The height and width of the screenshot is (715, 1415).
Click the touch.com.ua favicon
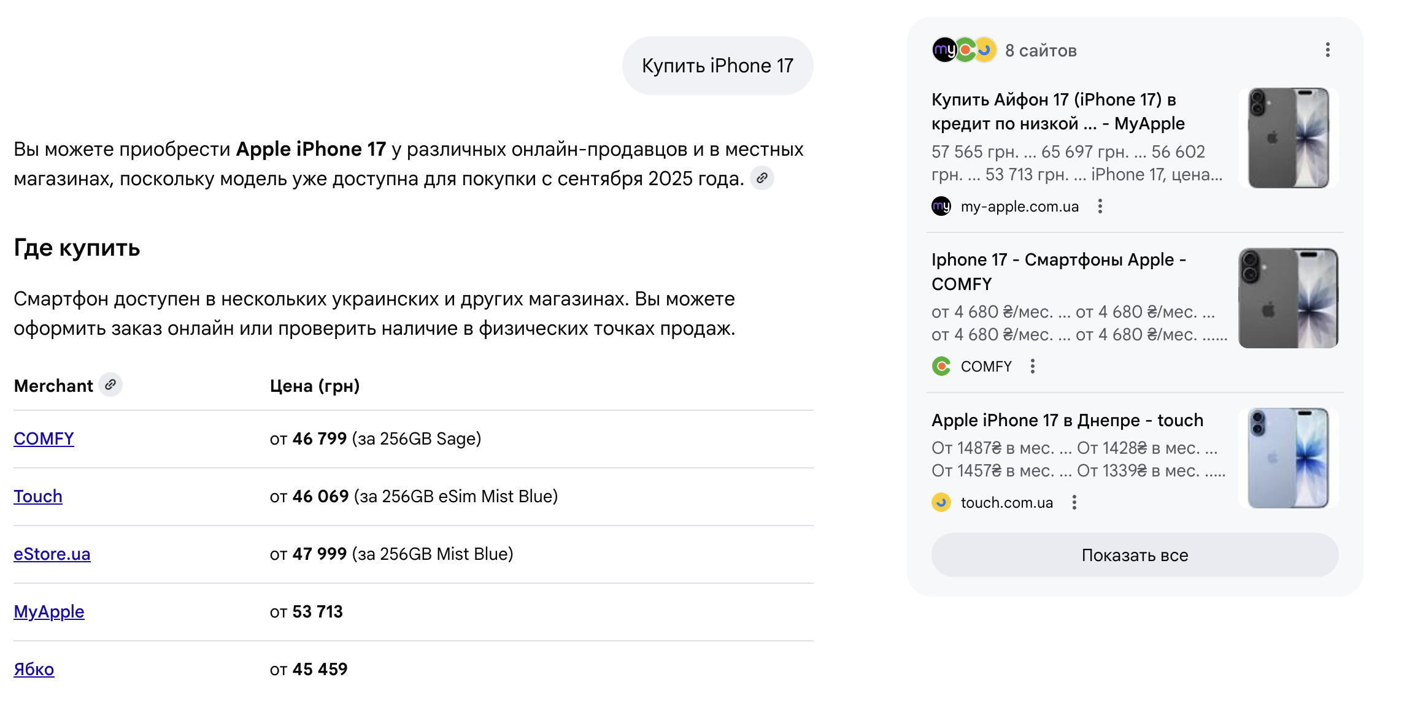(x=943, y=502)
